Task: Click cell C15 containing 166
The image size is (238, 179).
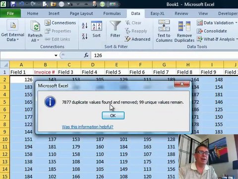Action: (69, 176)
